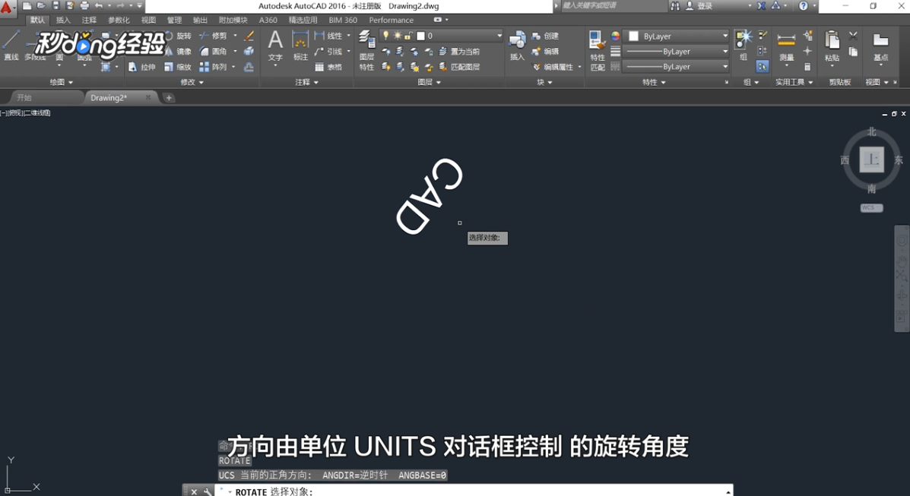The width and height of the screenshot is (910, 496).
Task: Open the 视图 ribbon tab
Action: pos(149,21)
